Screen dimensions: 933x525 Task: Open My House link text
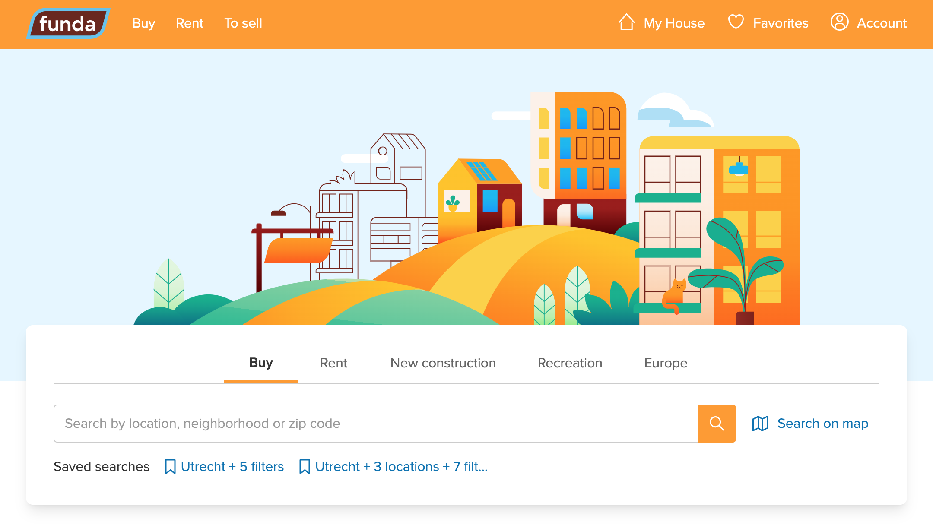click(674, 23)
